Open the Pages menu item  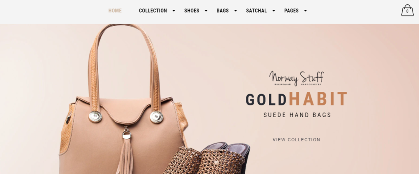291,11
